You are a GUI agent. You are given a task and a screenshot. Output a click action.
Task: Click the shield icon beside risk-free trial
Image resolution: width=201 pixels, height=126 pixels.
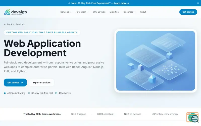point(29,93)
